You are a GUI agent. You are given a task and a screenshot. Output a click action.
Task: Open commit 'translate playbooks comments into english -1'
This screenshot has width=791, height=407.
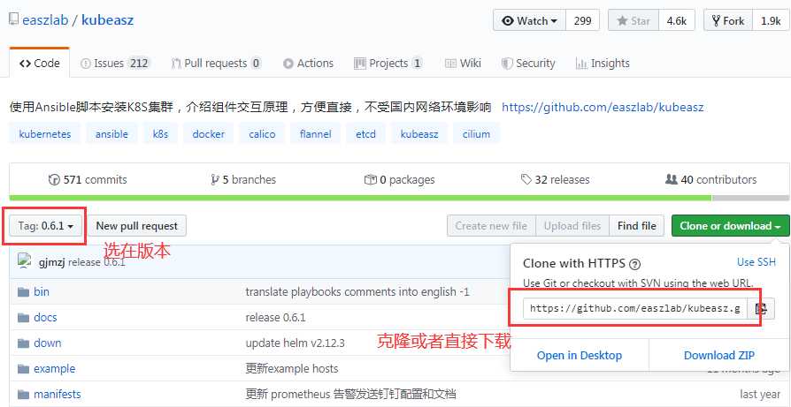[x=357, y=292]
